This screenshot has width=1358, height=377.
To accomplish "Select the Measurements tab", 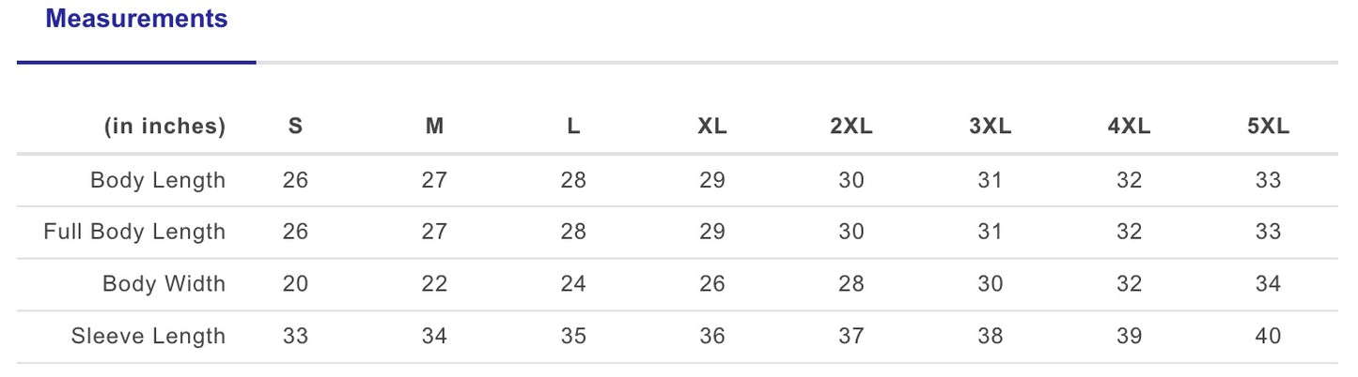I will point(136,19).
